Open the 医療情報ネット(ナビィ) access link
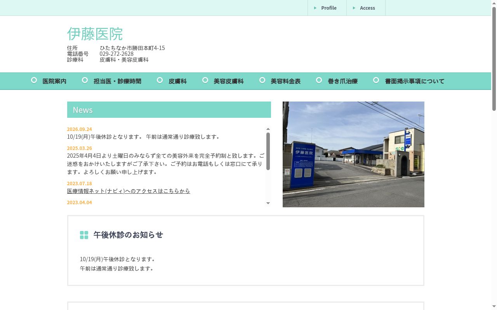Screen dimensions: 497x310 129,191
